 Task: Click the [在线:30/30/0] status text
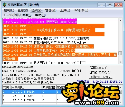[100, 72]
